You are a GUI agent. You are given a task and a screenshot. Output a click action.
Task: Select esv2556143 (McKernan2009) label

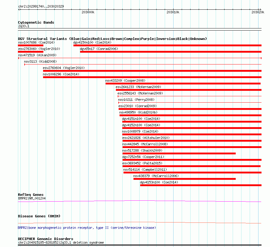(x=140, y=93)
